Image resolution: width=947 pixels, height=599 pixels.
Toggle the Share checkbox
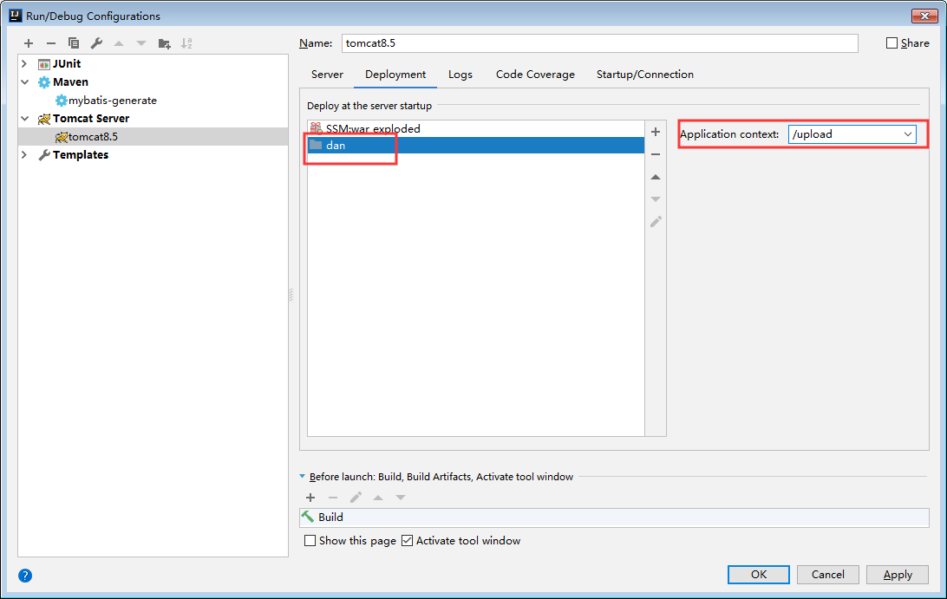(x=891, y=42)
